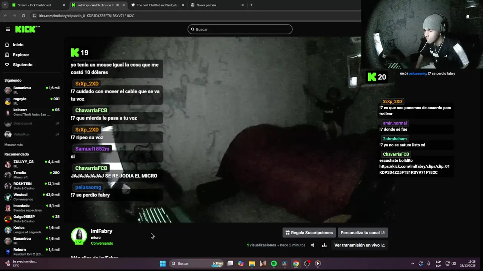
Task: Click the microphone tray icon
Action: tap(429, 263)
